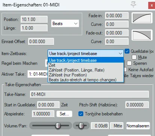Enable the Mute checkbox

click(134, 57)
